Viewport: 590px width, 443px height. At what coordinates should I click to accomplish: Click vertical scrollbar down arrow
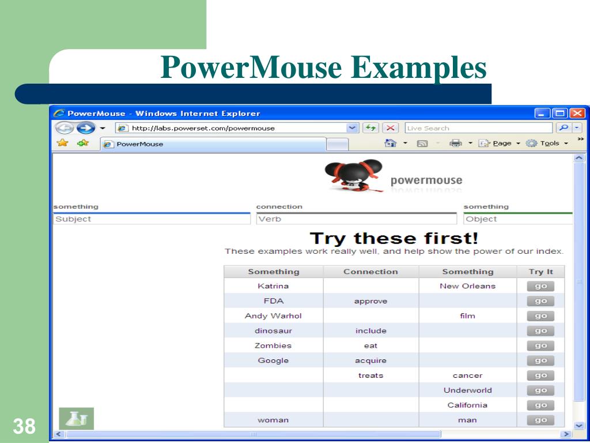579,425
